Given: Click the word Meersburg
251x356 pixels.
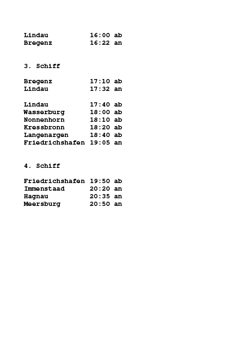Looking at the screenshot, I should coord(42,204).
